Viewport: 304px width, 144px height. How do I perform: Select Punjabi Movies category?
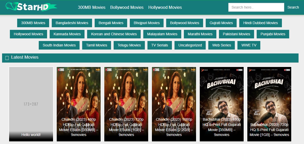273,34
